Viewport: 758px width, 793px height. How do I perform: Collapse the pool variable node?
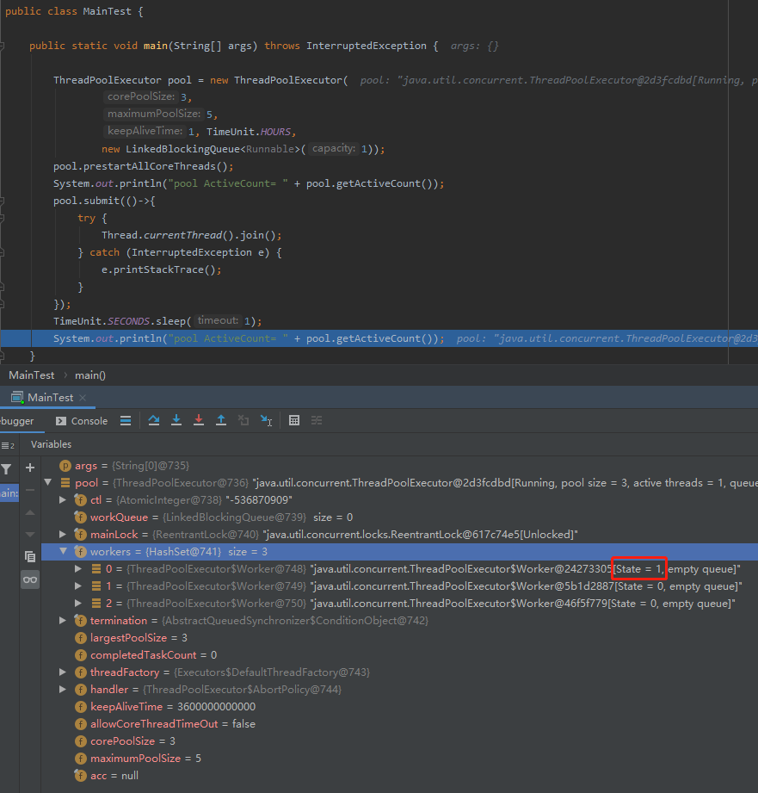pos(48,482)
